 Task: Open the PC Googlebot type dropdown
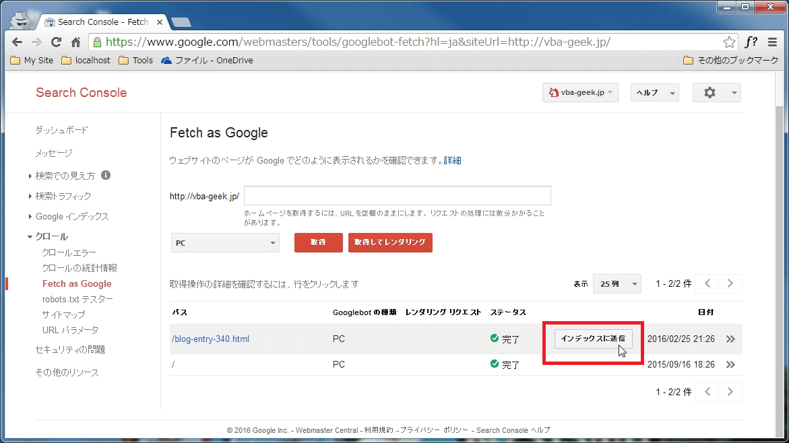click(x=225, y=243)
